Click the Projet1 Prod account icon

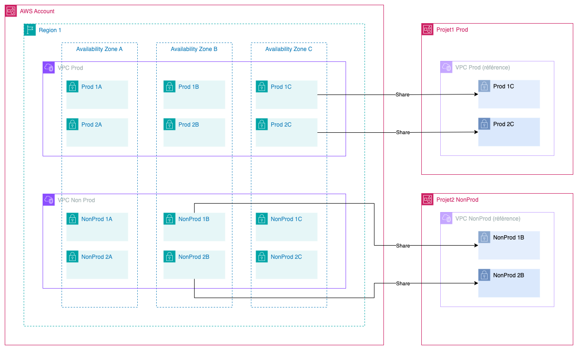(427, 29)
